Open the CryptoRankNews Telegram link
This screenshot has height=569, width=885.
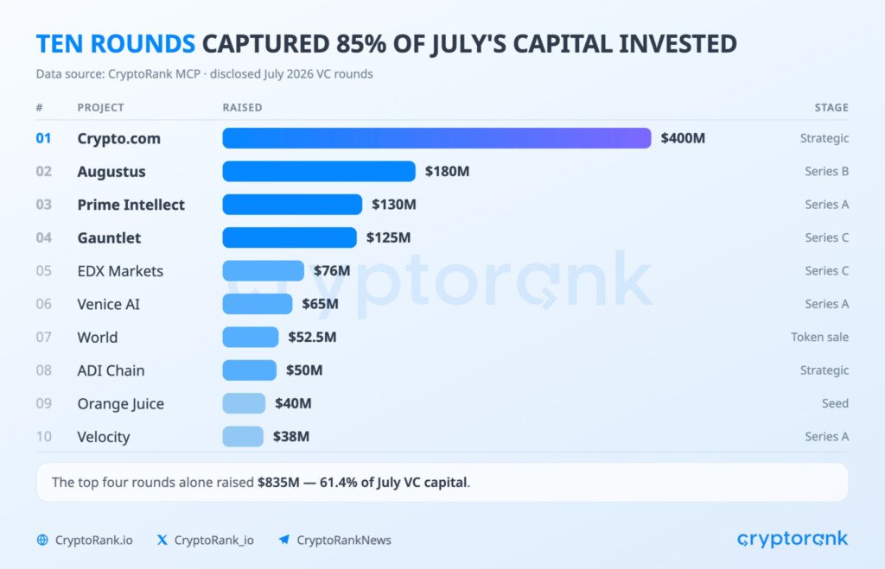coord(344,540)
